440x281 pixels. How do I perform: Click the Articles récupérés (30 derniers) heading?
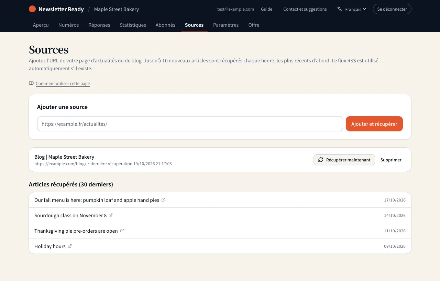coord(71,184)
